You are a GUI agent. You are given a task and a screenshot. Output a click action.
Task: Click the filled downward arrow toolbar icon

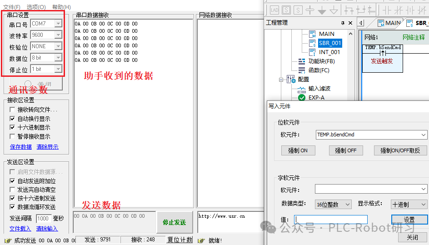pyautogui.click(x=322, y=10)
